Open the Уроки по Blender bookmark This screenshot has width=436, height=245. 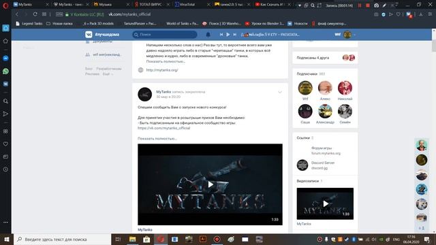(265, 24)
